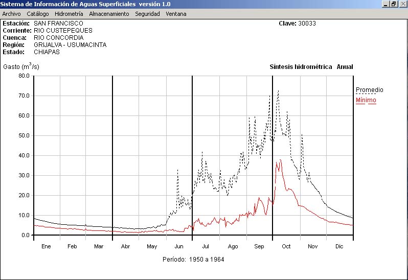The width and height of the screenshot is (408, 280).
Task: Restore the inner document window
Action: [x=394, y=4]
